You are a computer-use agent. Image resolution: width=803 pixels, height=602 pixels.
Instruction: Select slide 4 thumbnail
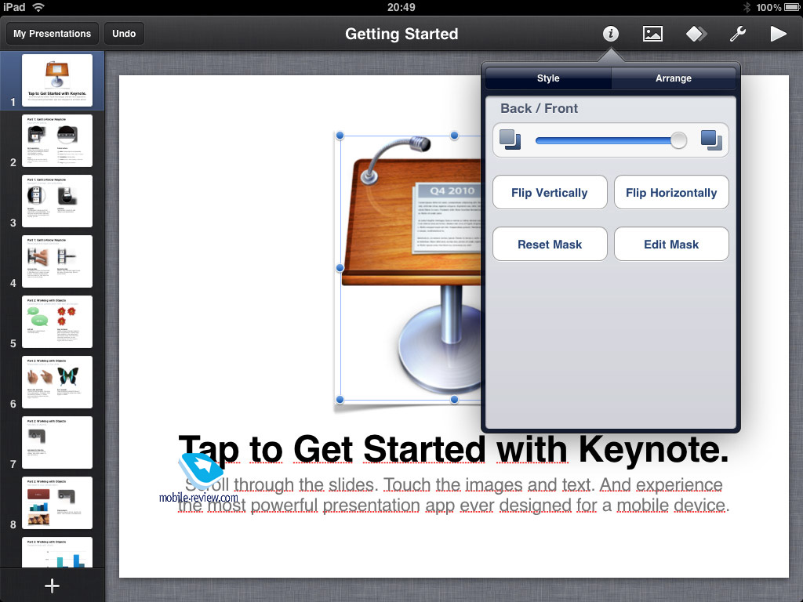point(56,262)
